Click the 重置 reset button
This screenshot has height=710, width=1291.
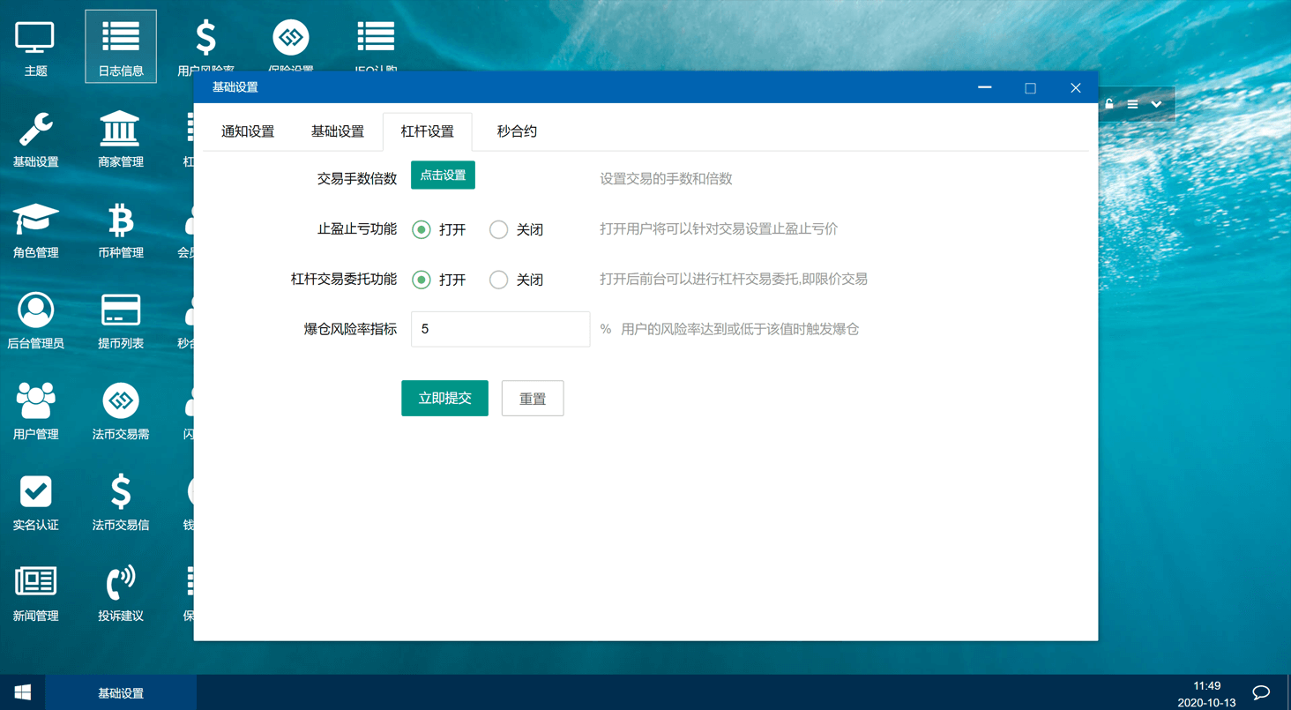(533, 398)
